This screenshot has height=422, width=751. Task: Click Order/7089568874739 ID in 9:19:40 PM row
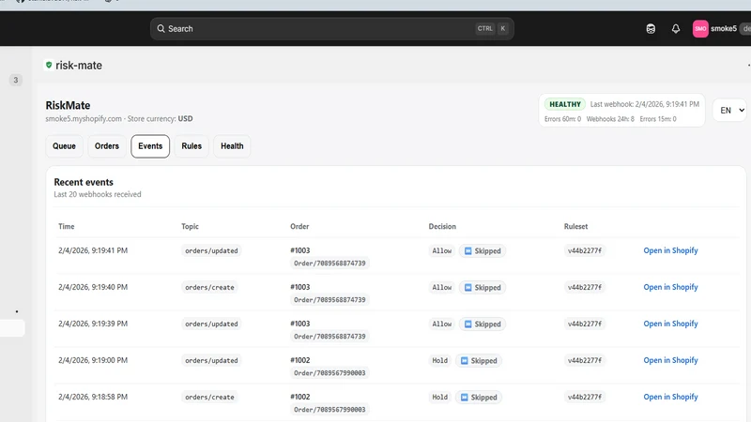click(x=330, y=300)
